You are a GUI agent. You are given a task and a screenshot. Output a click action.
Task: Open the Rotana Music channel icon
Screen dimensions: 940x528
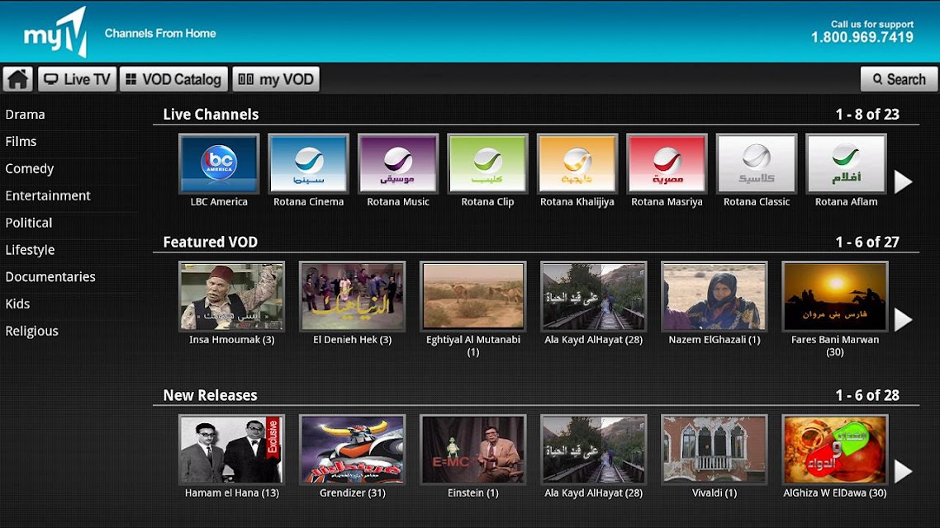(x=398, y=163)
